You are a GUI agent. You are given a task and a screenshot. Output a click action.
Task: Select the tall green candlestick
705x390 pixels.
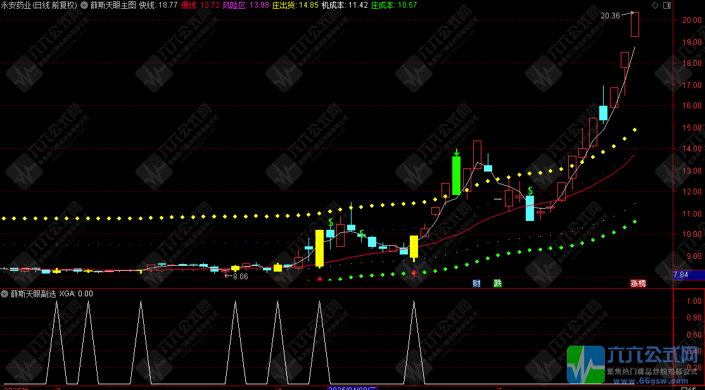[x=456, y=175]
